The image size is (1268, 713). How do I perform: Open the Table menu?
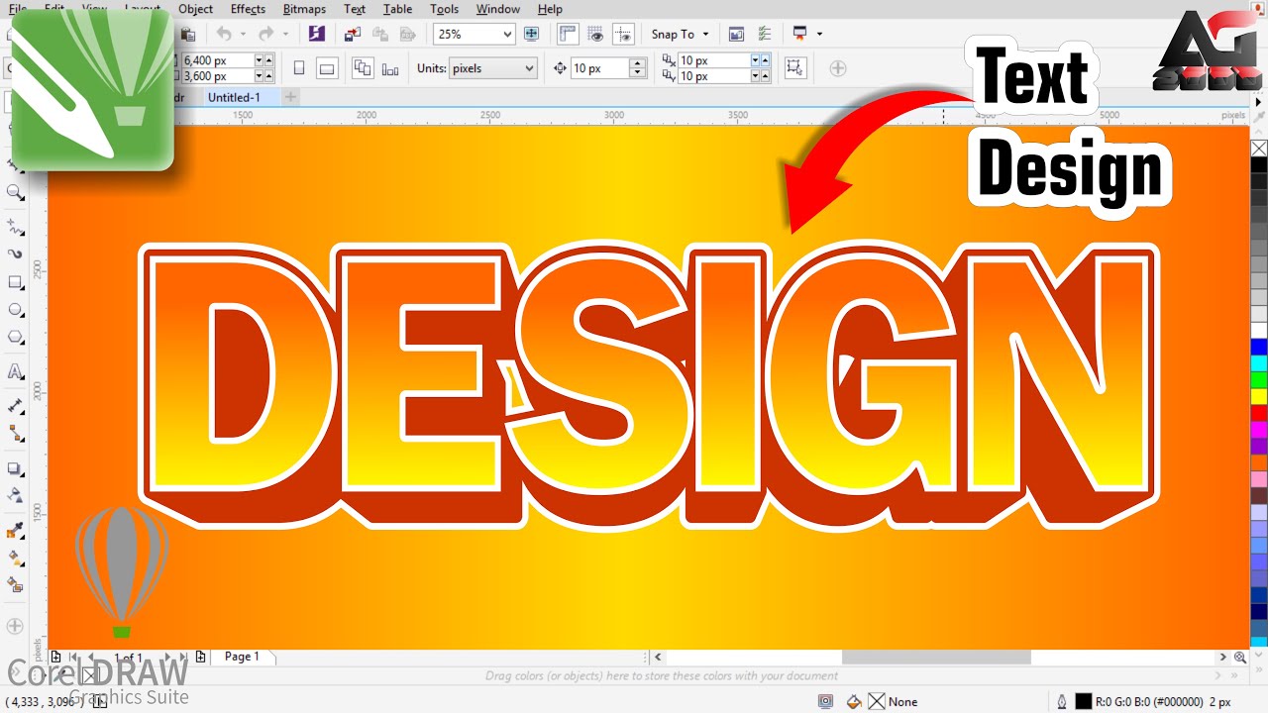pyautogui.click(x=397, y=9)
